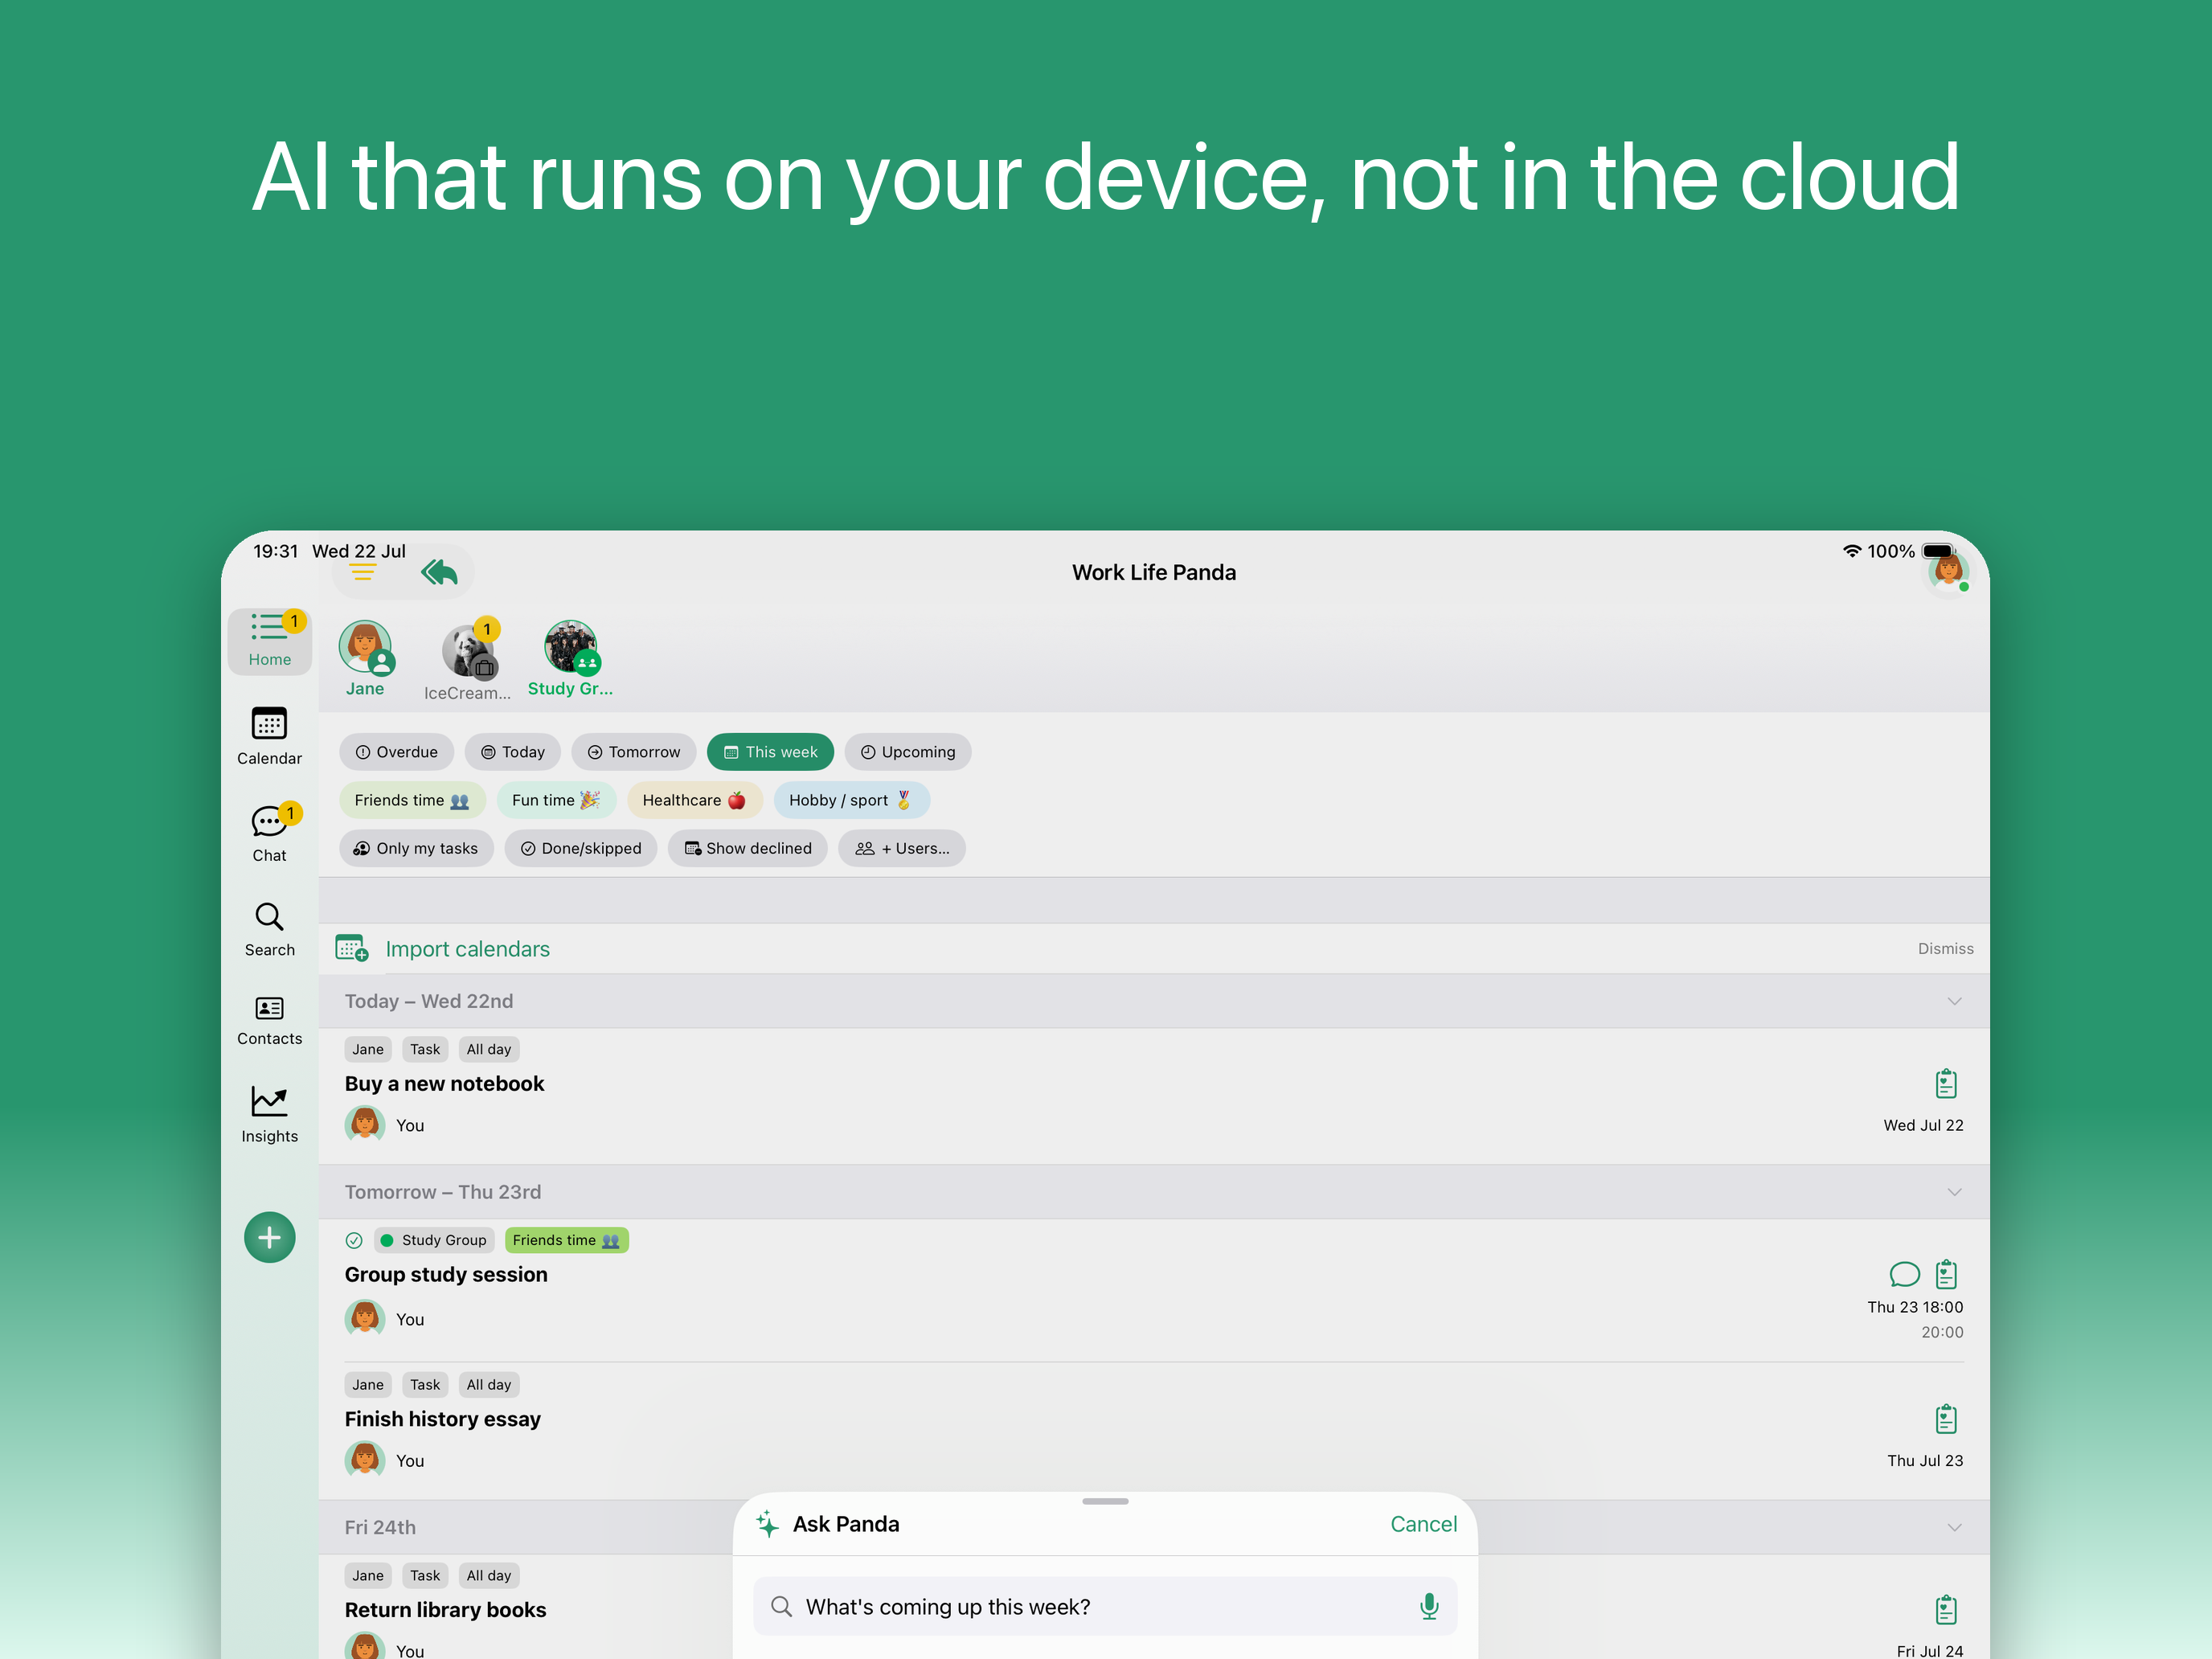Tap the check circle on Group study session
The width and height of the screenshot is (2212, 1659).
tap(354, 1240)
